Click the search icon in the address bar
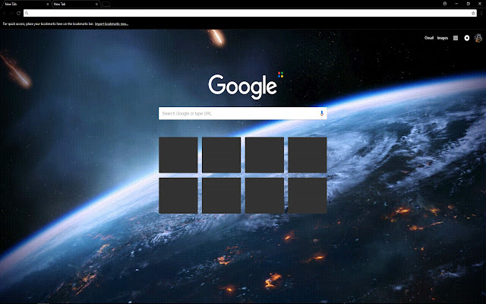 tap(27, 13)
